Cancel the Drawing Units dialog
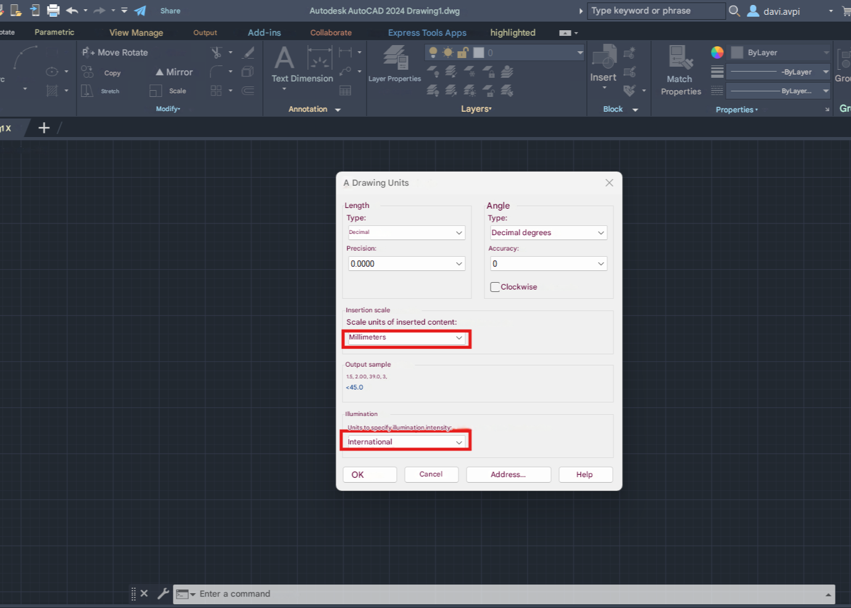This screenshot has height=608, width=851. (x=431, y=475)
